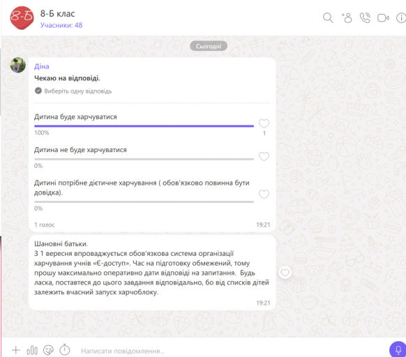406x357 pixels.
Task: Click the 100% poll result bar
Action: tap(144, 126)
